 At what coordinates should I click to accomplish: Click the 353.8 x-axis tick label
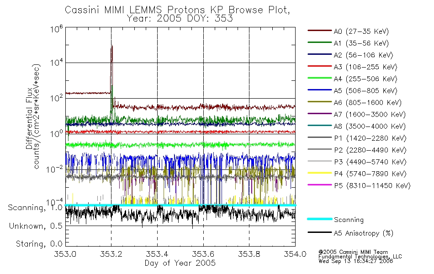[x=249, y=254]
